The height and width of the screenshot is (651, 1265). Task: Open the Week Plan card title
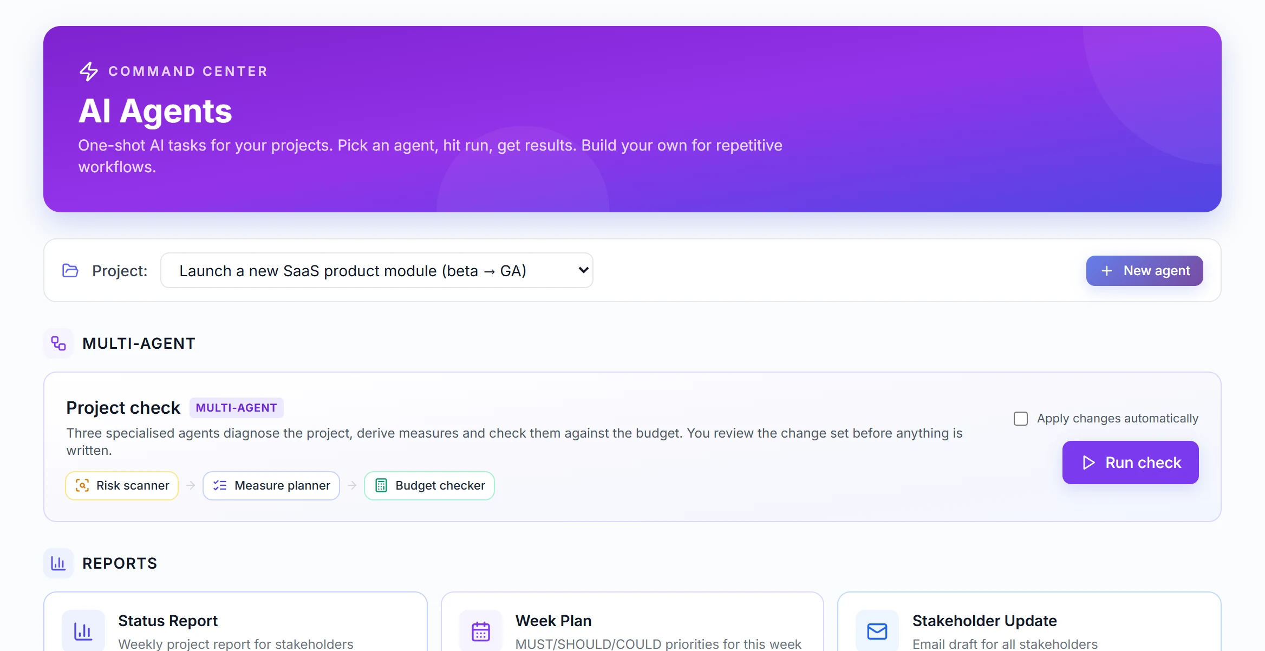[x=553, y=621]
